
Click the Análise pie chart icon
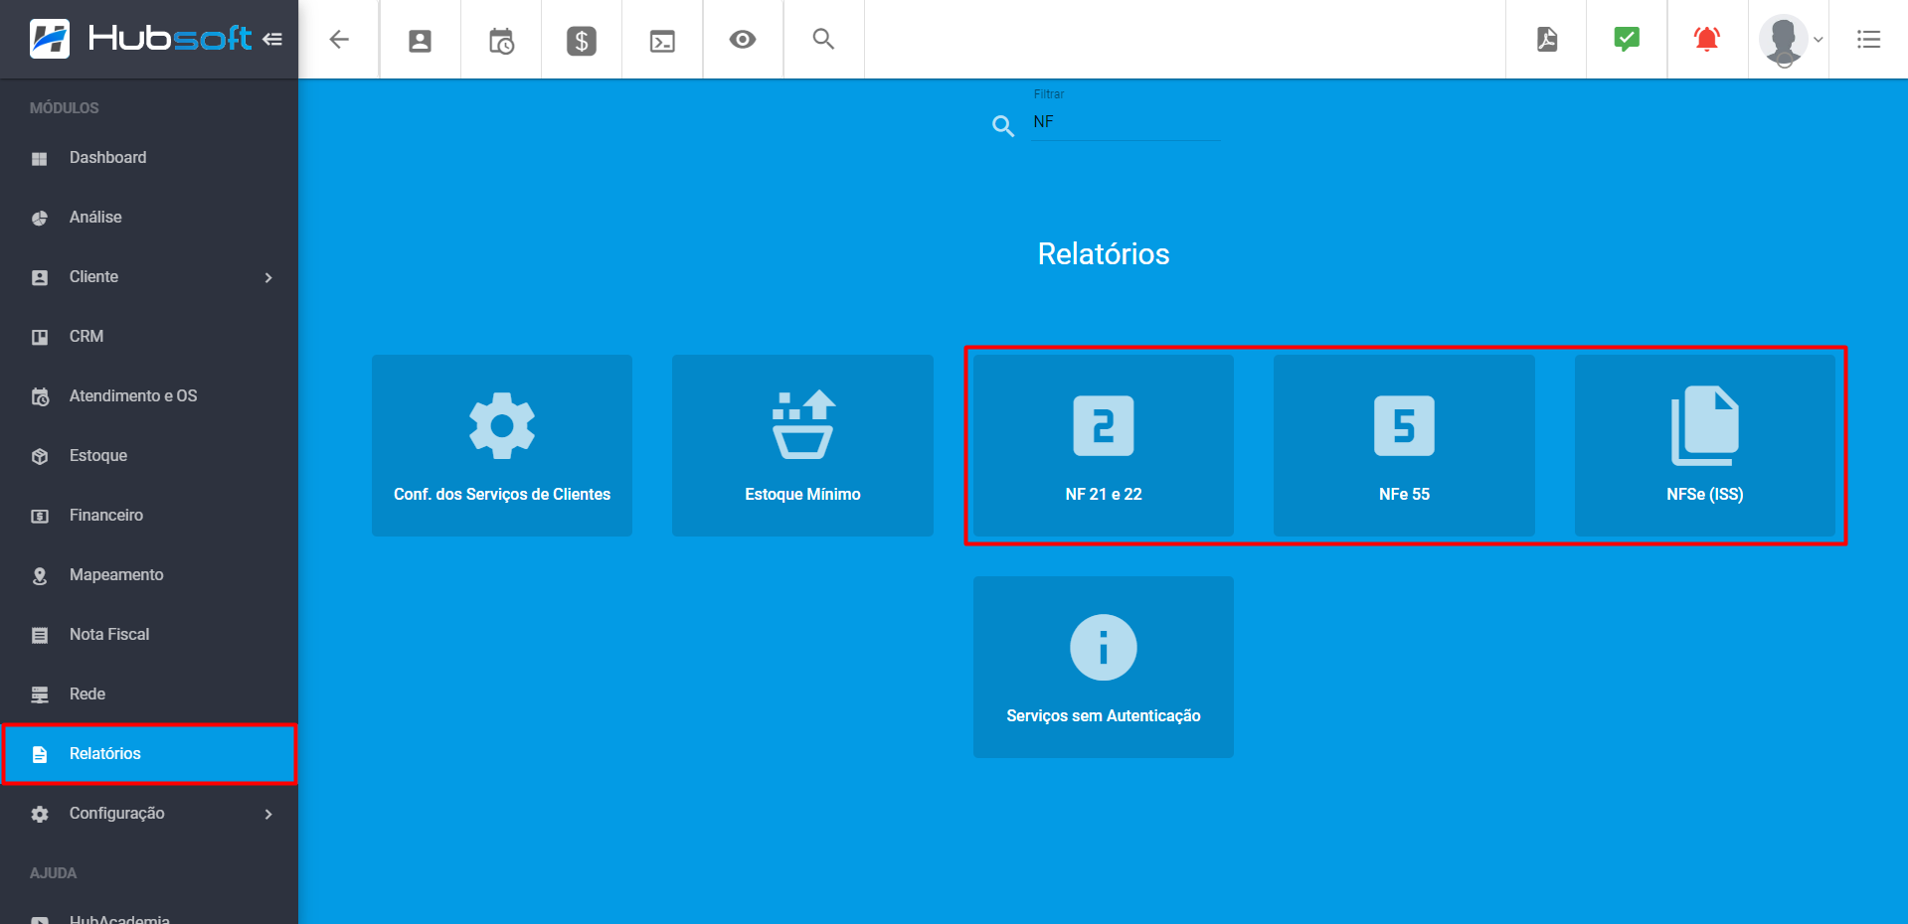[x=40, y=219]
